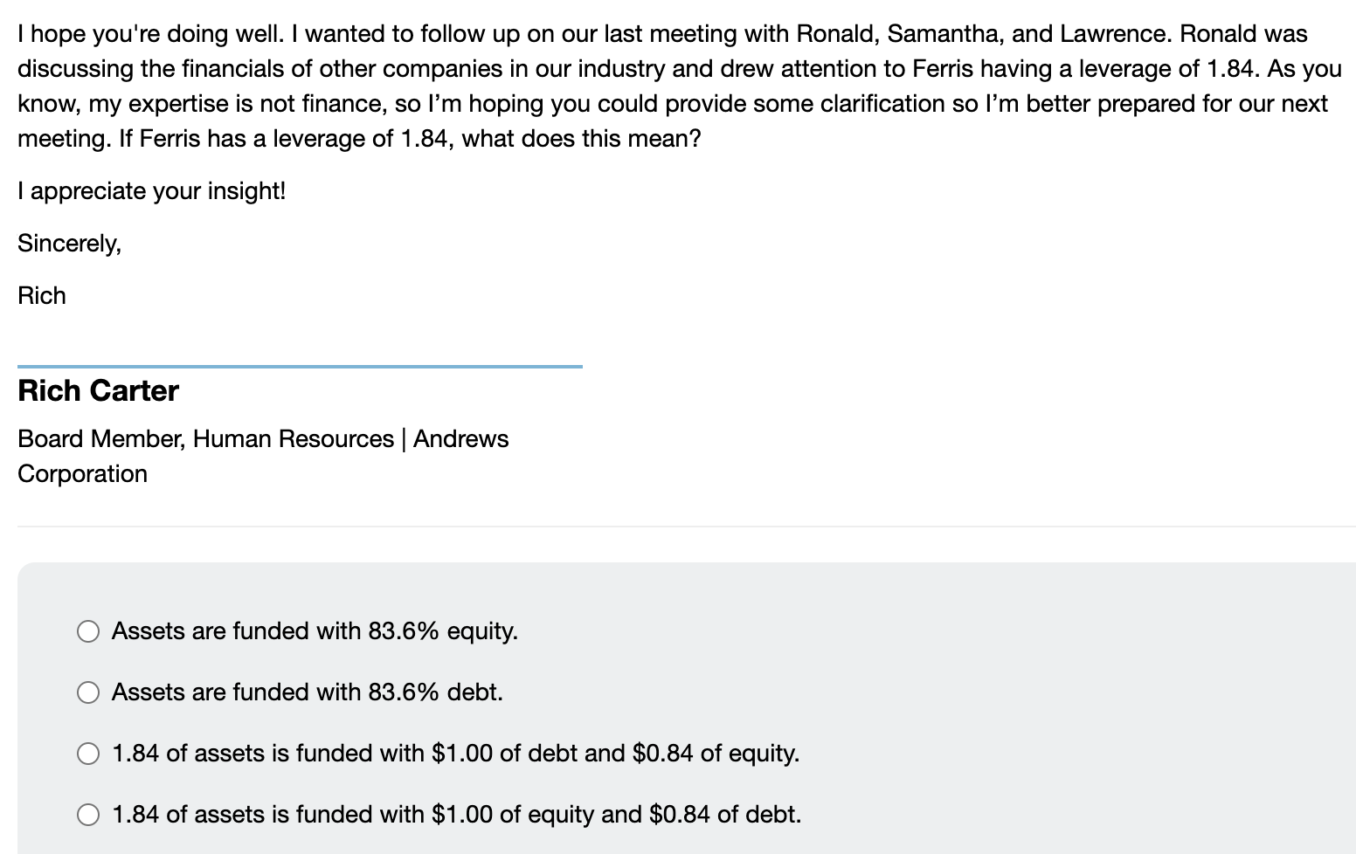The height and width of the screenshot is (854, 1356).
Task: Click the 'Rich Carter' signature name
Action: [x=98, y=390]
